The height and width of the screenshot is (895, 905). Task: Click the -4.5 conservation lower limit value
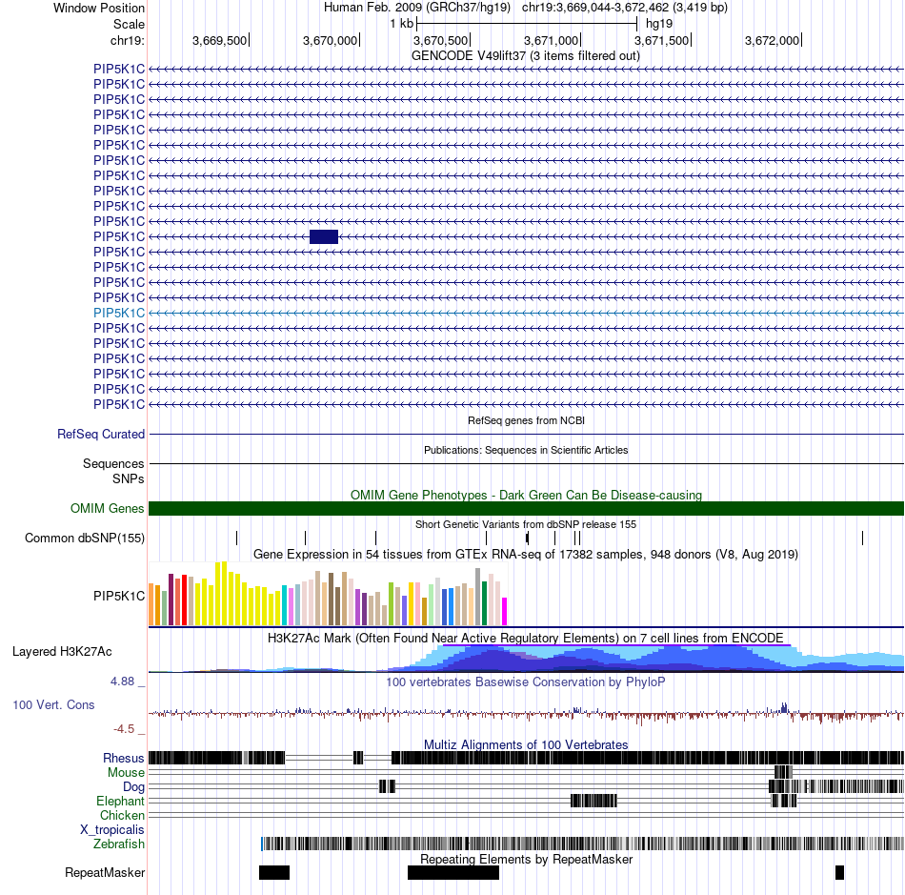[x=124, y=729]
